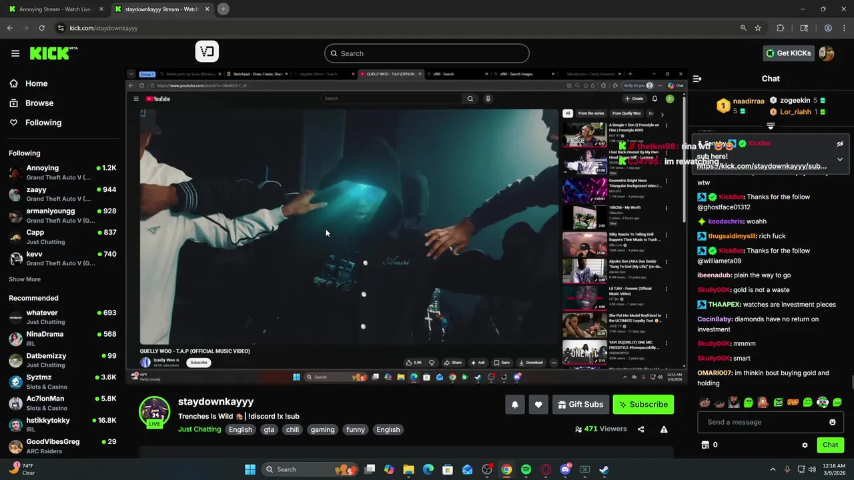
Task: Insert the headphones green emote
Action: (823, 402)
